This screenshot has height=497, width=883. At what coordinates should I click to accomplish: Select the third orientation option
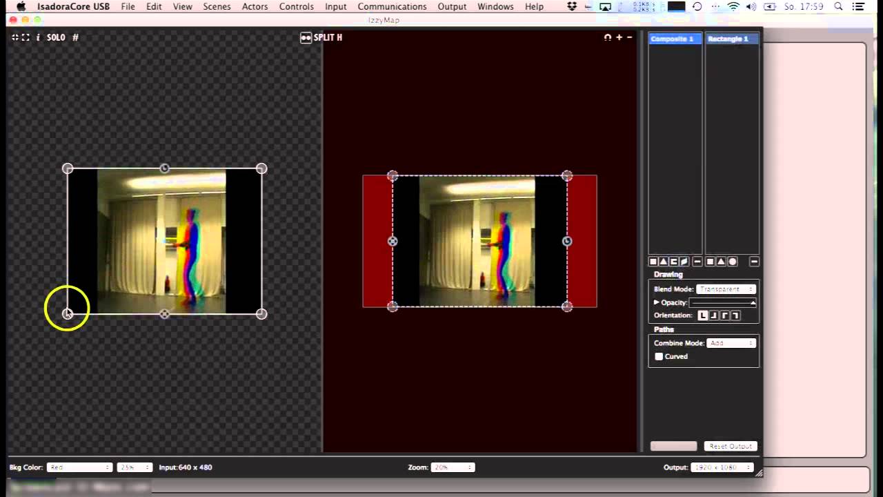(x=725, y=315)
